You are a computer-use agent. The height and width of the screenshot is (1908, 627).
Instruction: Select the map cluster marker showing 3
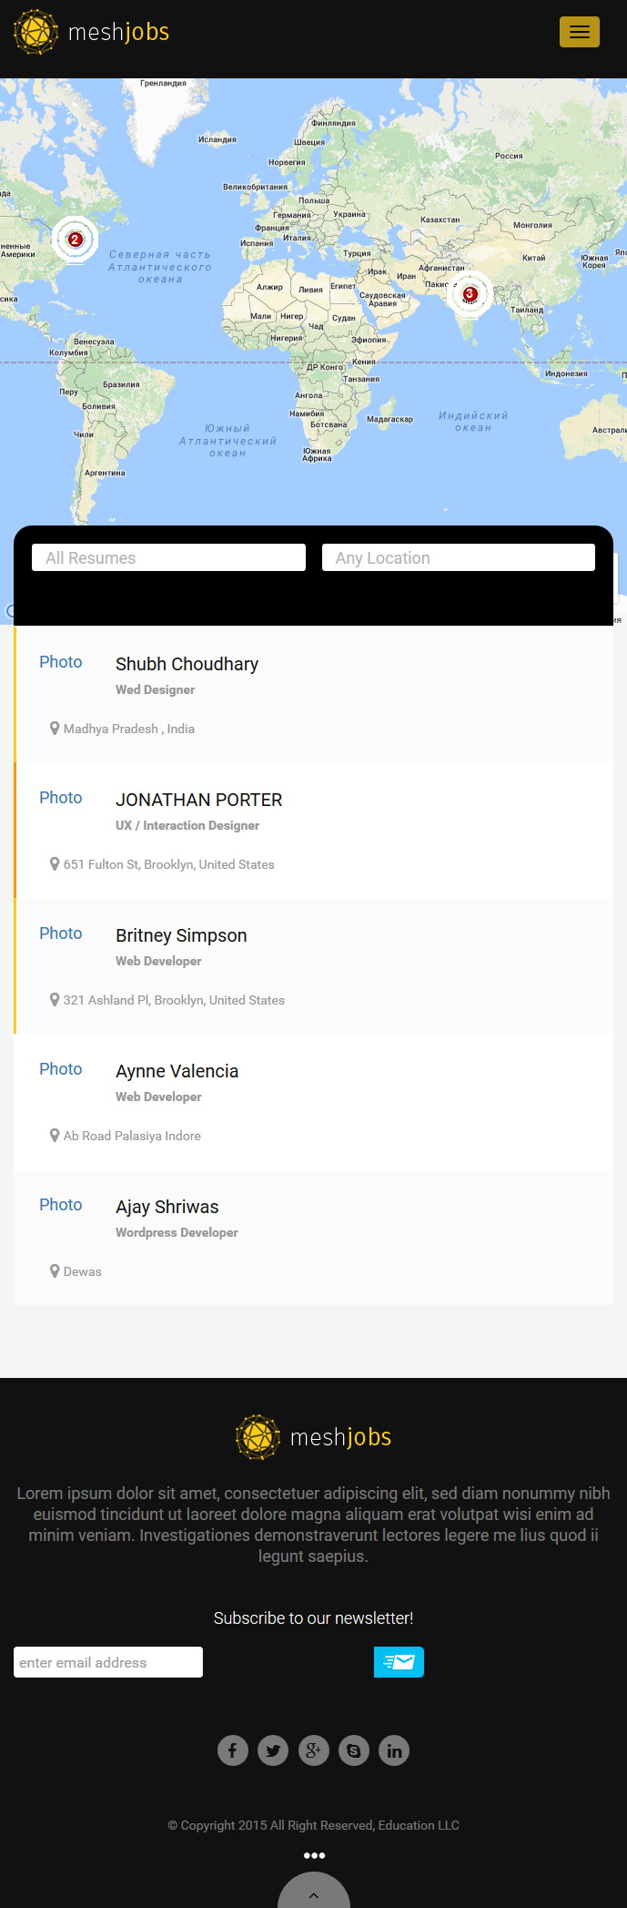click(x=470, y=294)
